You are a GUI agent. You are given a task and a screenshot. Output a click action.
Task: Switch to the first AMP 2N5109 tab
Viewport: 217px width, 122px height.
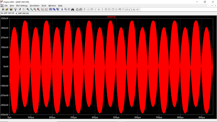[8, 13]
